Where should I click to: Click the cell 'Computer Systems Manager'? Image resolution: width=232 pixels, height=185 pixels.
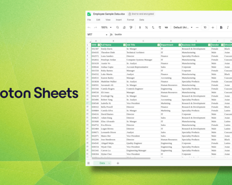coord(143,60)
